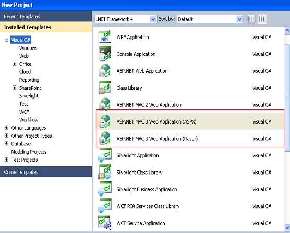This screenshot has height=233, width=290.
Task: Expand the SharePoint node
Action: point(14,88)
